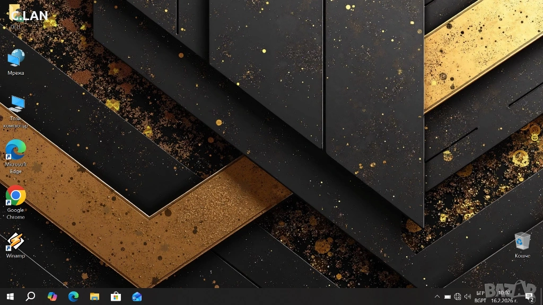Image resolution: width=543 pixels, height=305 pixels.
Task: Open network connection flyout in tray
Action: pos(458,297)
